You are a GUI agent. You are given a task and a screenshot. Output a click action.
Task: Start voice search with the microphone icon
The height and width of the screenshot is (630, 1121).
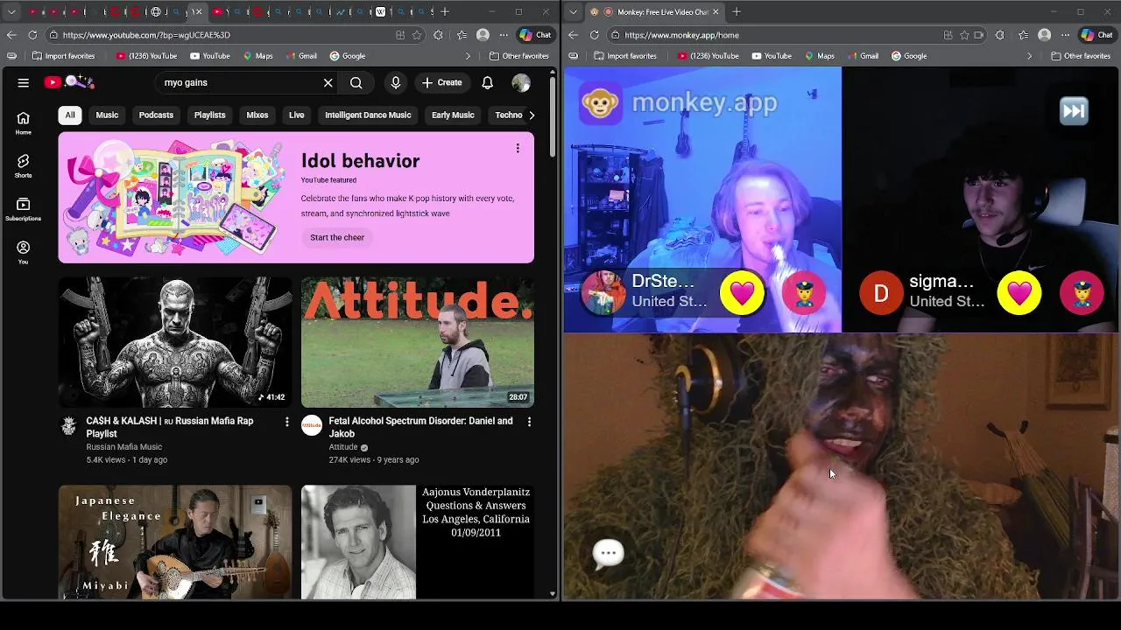tap(396, 82)
